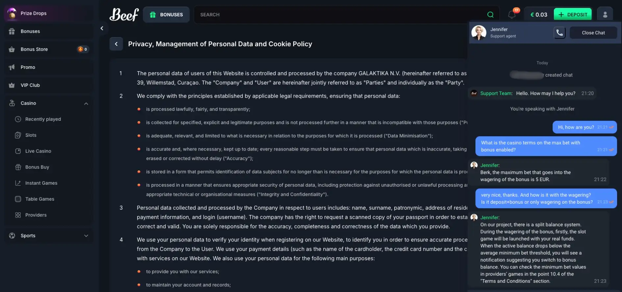Click the back arrow beside the policy title

(116, 44)
